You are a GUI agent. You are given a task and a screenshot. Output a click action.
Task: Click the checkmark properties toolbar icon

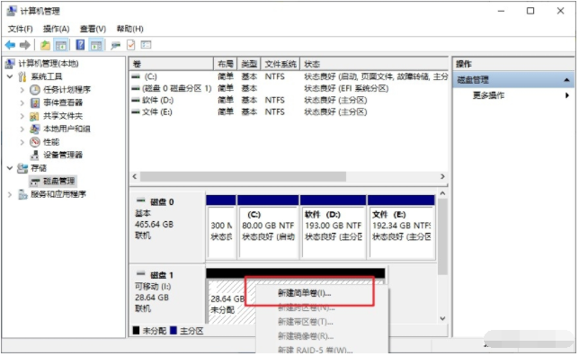pos(130,45)
